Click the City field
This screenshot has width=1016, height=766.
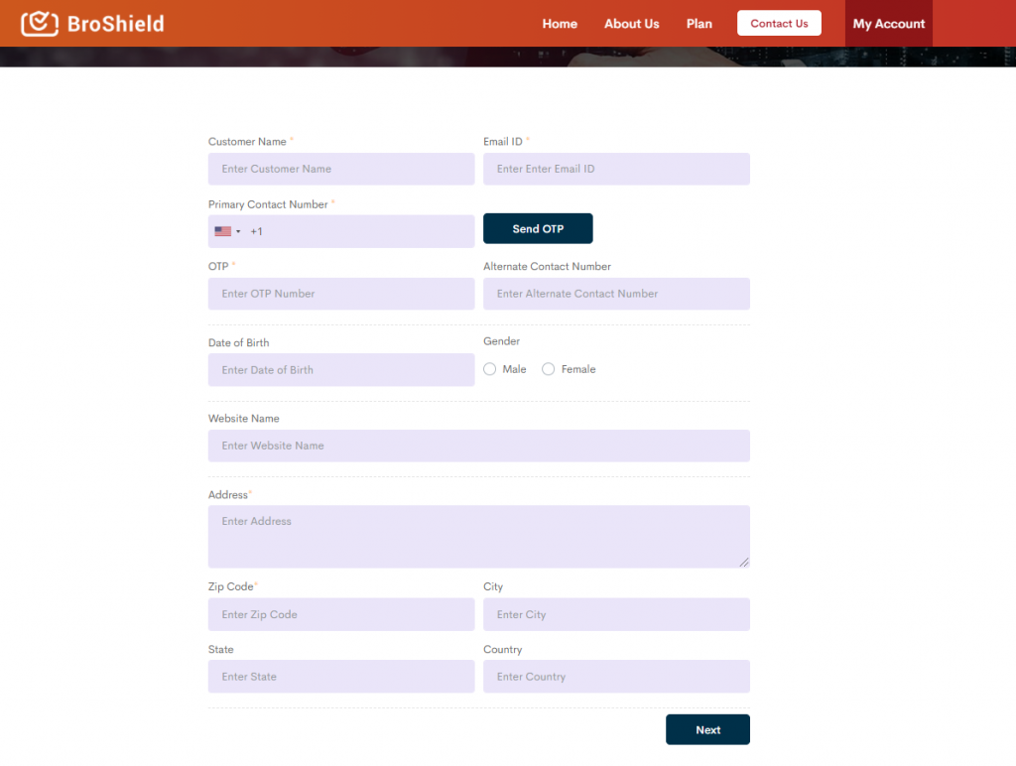coord(616,614)
